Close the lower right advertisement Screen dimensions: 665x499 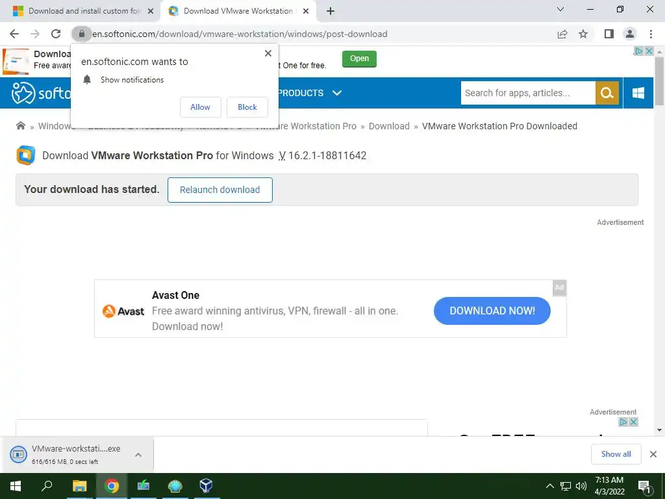click(634, 422)
